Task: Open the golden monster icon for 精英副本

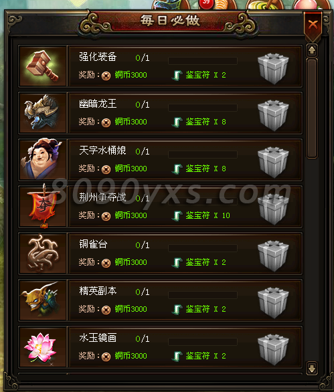Action: [x=43, y=300]
